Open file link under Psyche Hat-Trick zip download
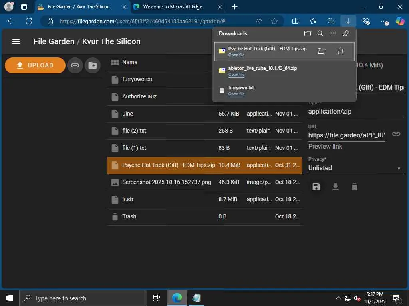The height and width of the screenshot is (306, 409). (236, 55)
